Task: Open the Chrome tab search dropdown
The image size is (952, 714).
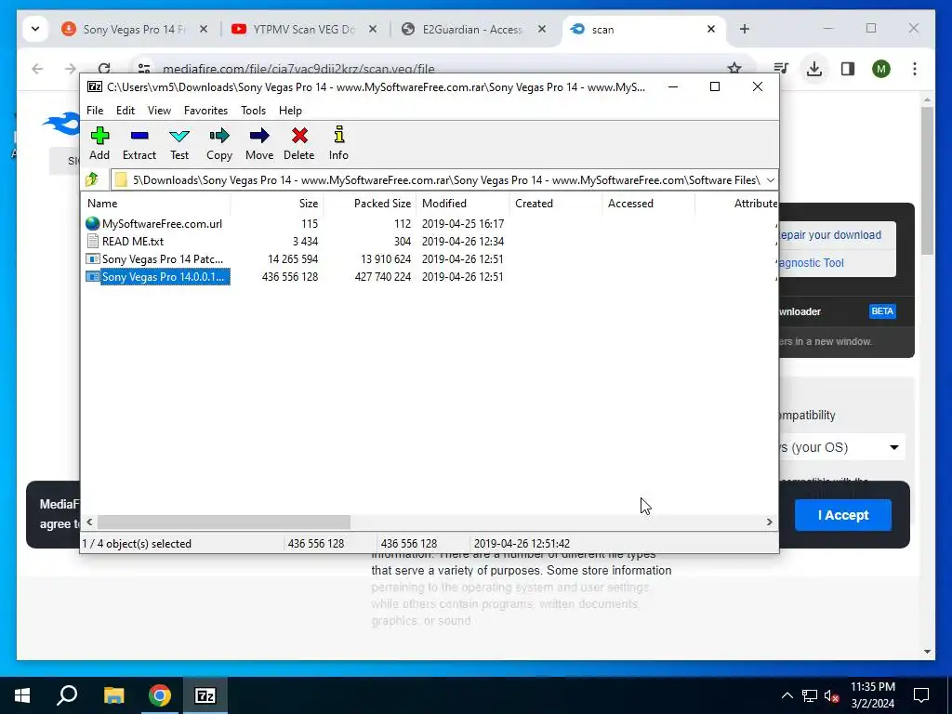Action: pyautogui.click(x=35, y=29)
